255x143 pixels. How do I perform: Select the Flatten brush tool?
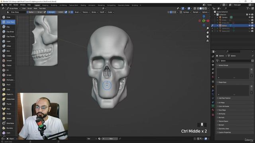pyautogui.click(x=8, y=65)
